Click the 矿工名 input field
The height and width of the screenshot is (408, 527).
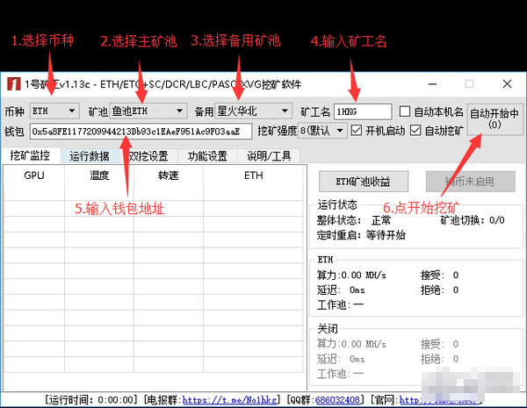pyautogui.click(x=363, y=111)
